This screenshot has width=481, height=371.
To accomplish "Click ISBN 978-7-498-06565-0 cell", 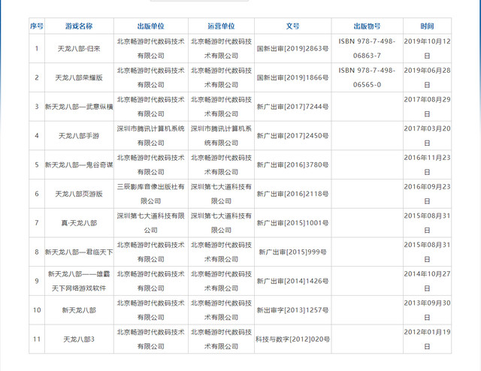I will tap(368, 77).
